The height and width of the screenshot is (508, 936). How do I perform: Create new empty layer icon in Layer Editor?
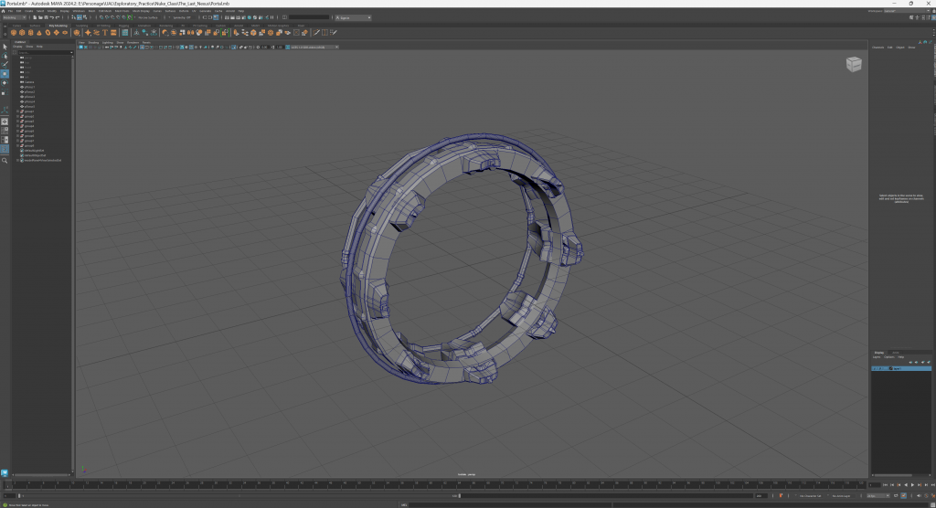(x=922, y=362)
